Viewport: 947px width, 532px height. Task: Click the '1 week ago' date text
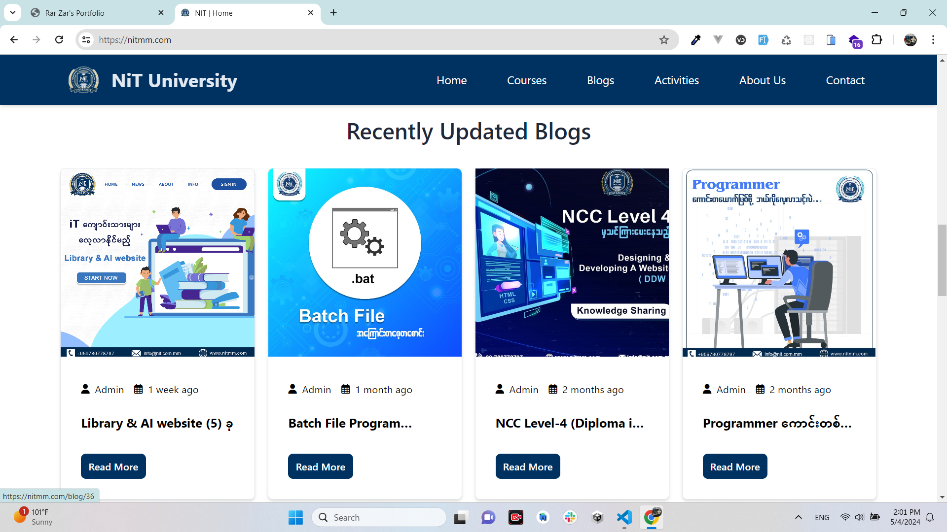pyautogui.click(x=173, y=390)
